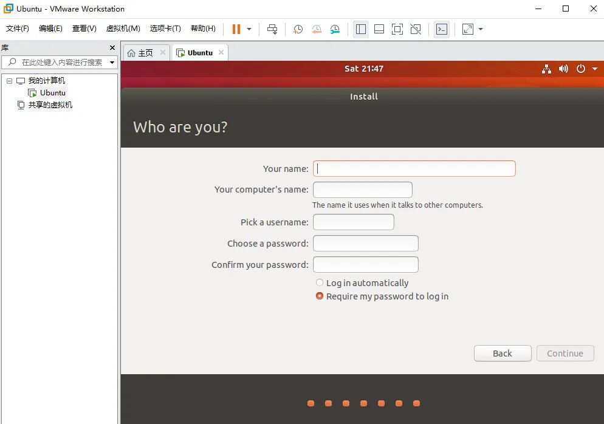The width and height of the screenshot is (604, 424).
Task: Open the Ubuntu system menu arrow
Action: click(595, 69)
